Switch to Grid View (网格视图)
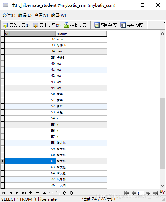This screenshot has height=202, width=166. pyautogui.click(x=105, y=25)
